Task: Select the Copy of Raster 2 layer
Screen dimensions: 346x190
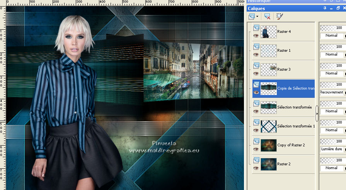Action: 291,145
